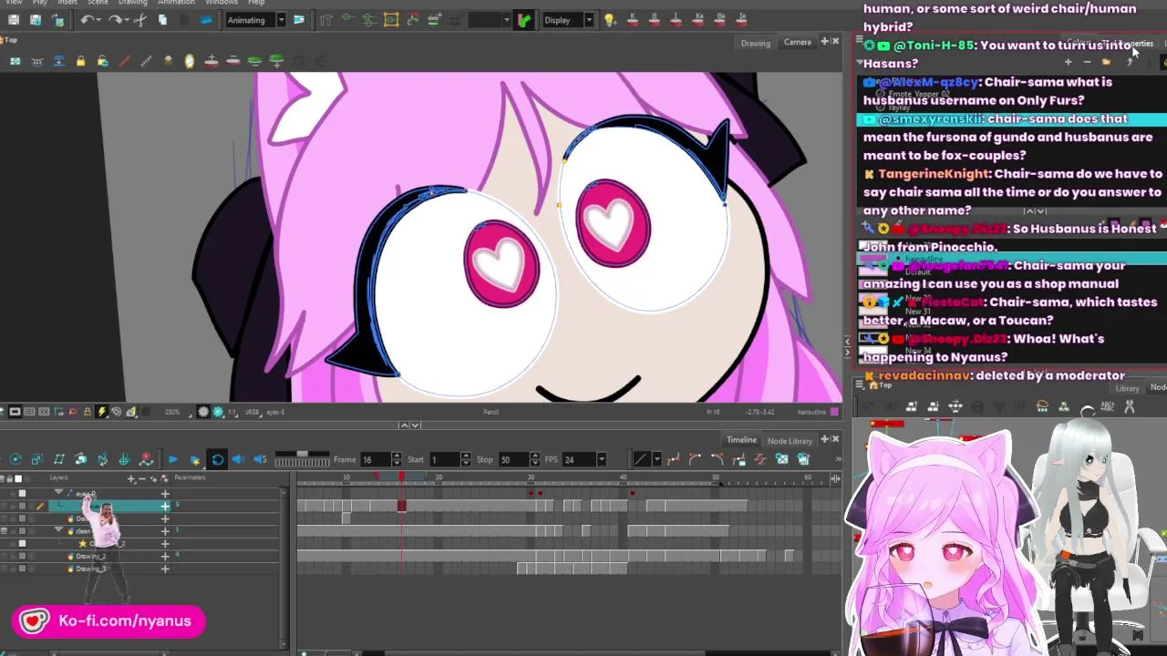This screenshot has width=1167, height=656.
Task: Click the green peg icon in Camera toolbar
Action: (254, 61)
